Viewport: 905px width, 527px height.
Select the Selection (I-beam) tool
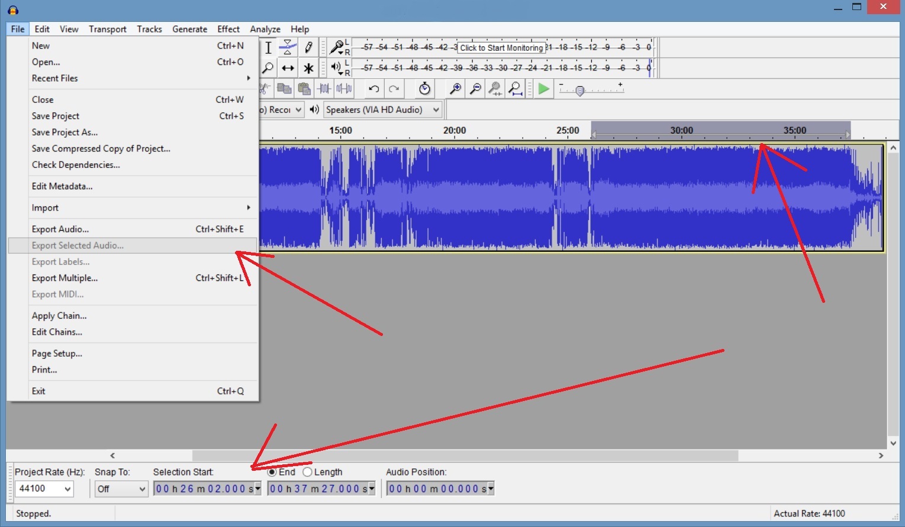pyautogui.click(x=268, y=48)
